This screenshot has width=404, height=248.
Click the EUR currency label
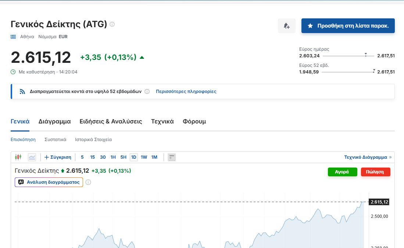[x=63, y=37]
